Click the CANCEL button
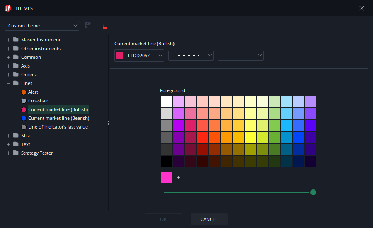This screenshot has width=373, height=228. pos(209,219)
